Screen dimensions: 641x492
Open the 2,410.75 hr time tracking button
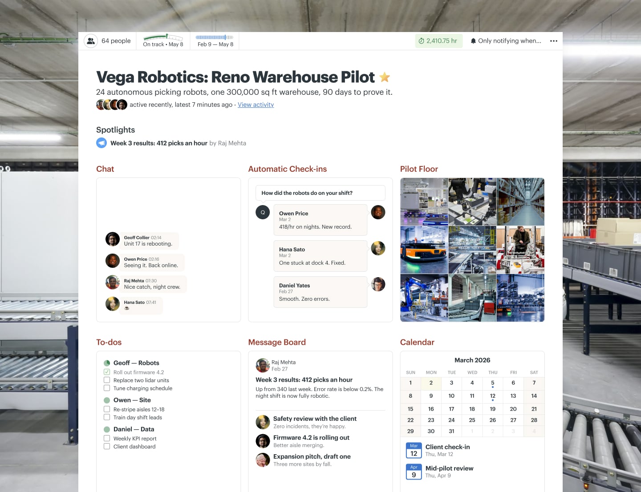(x=439, y=41)
